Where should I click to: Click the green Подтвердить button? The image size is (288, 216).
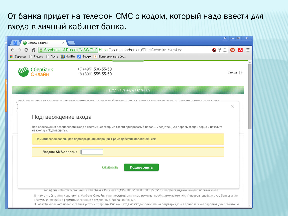coord(141,167)
